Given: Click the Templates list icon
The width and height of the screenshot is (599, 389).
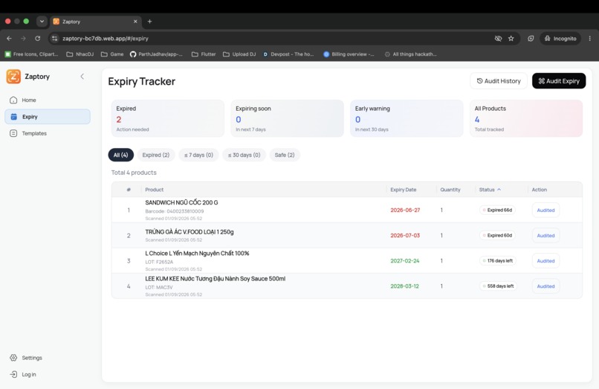Looking at the screenshot, I should [x=13, y=133].
